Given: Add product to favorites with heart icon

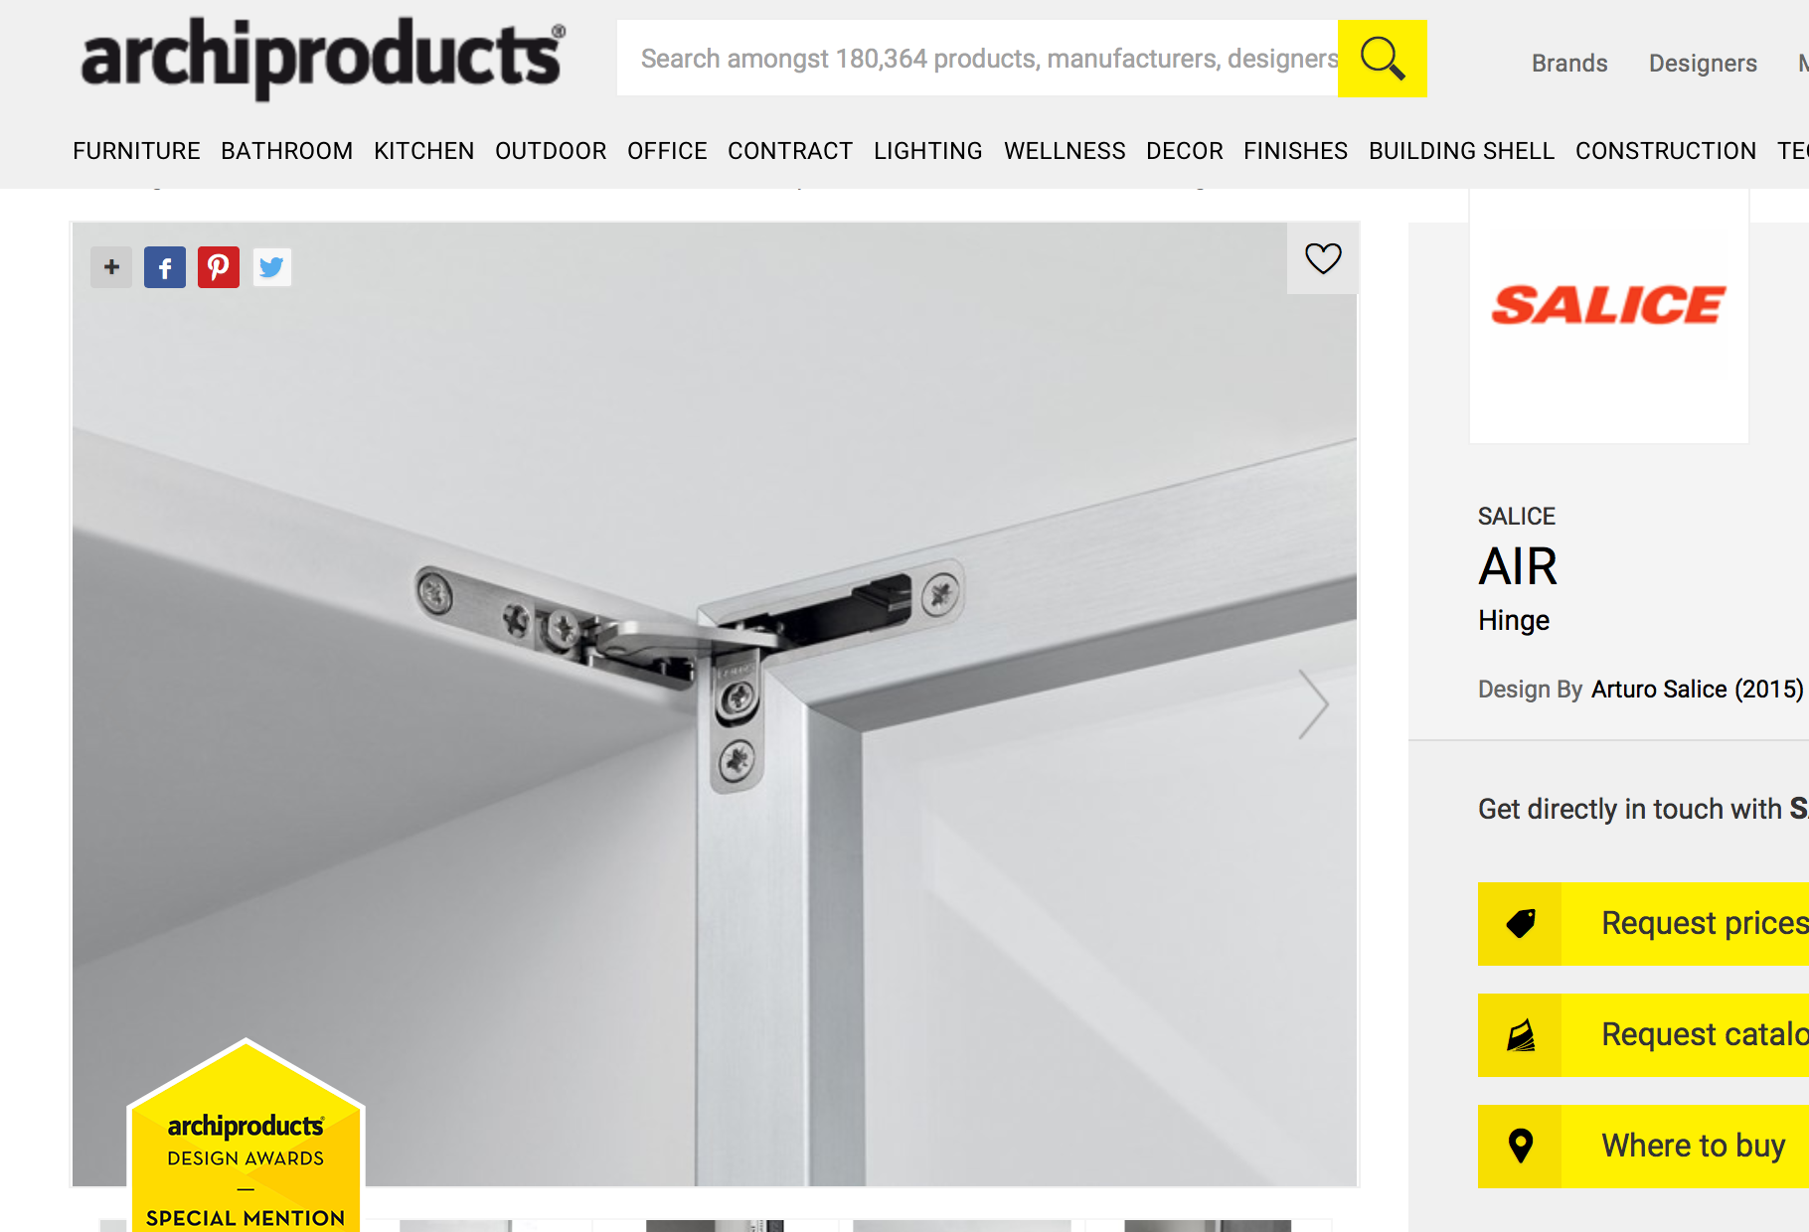Looking at the screenshot, I should [1323, 258].
